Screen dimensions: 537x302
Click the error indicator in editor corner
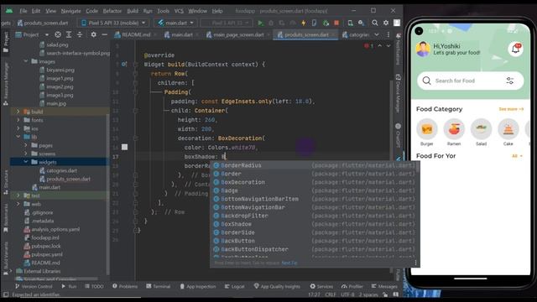(x=369, y=46)
